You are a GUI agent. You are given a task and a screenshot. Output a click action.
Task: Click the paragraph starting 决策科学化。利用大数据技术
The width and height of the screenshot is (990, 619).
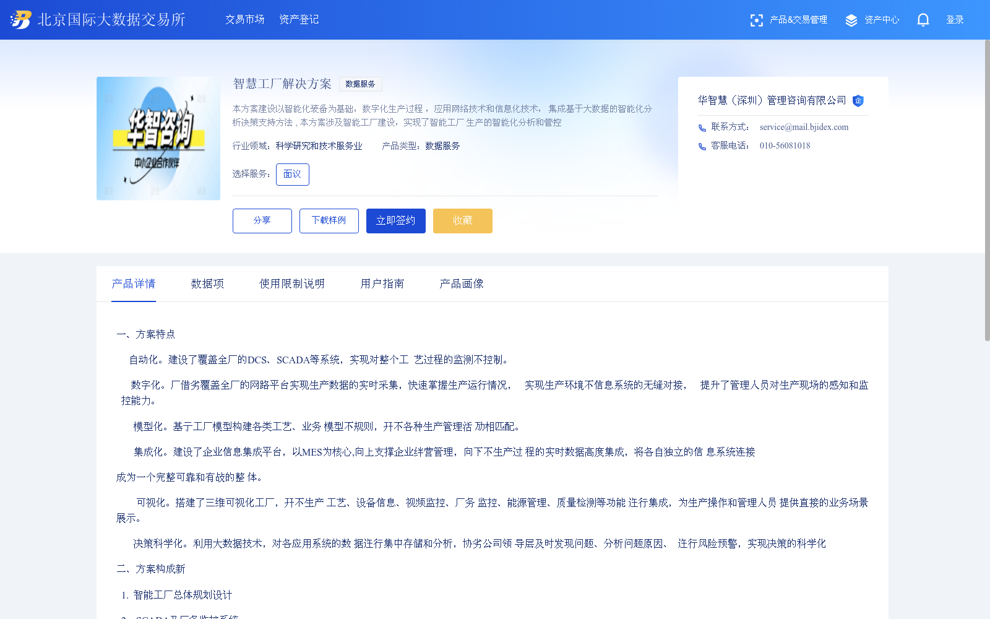click(x=480, y=543)
